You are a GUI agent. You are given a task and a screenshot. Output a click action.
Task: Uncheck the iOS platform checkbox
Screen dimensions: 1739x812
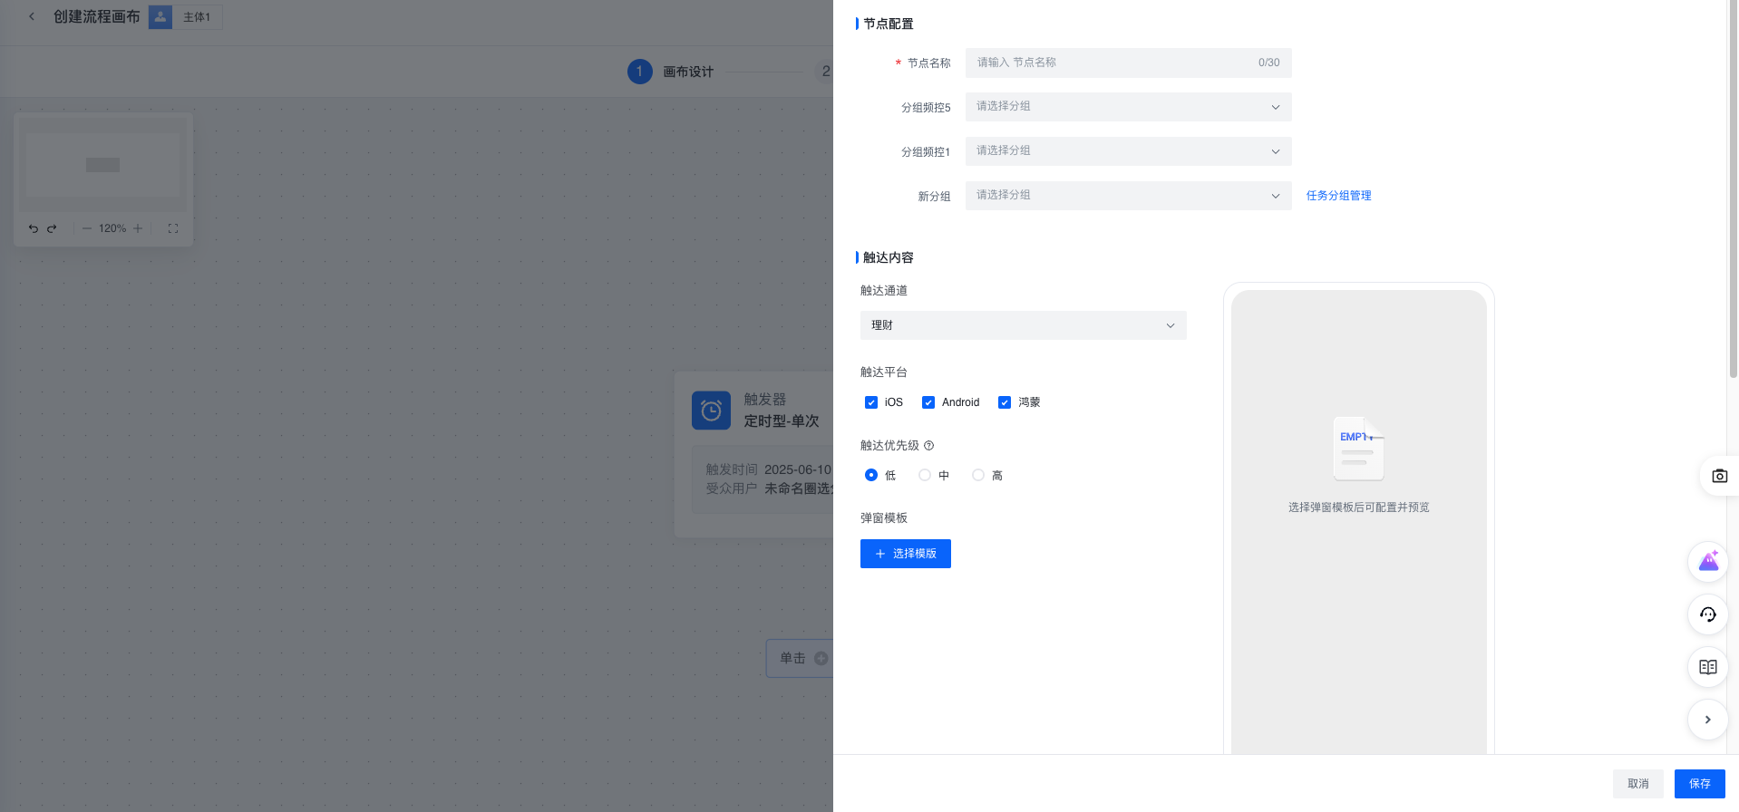[x=871, y=402]
